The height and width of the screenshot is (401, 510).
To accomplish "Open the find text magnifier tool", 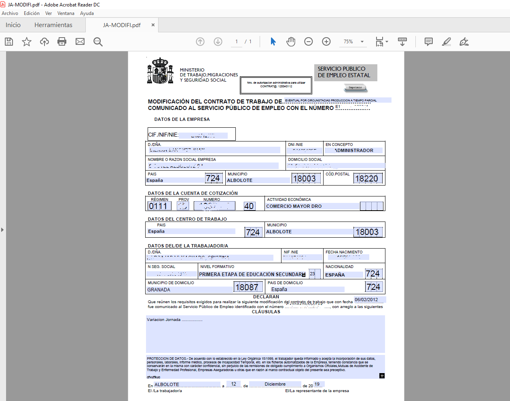I will (98, 42).
